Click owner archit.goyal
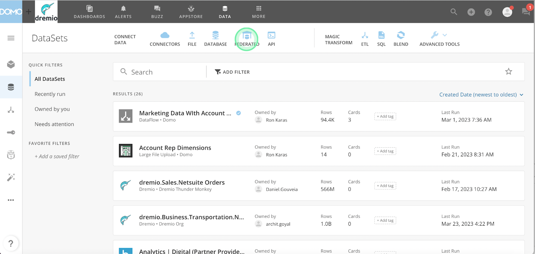Image resolution: width=535 pixels, height=254 pixels. tap(278, 224)
